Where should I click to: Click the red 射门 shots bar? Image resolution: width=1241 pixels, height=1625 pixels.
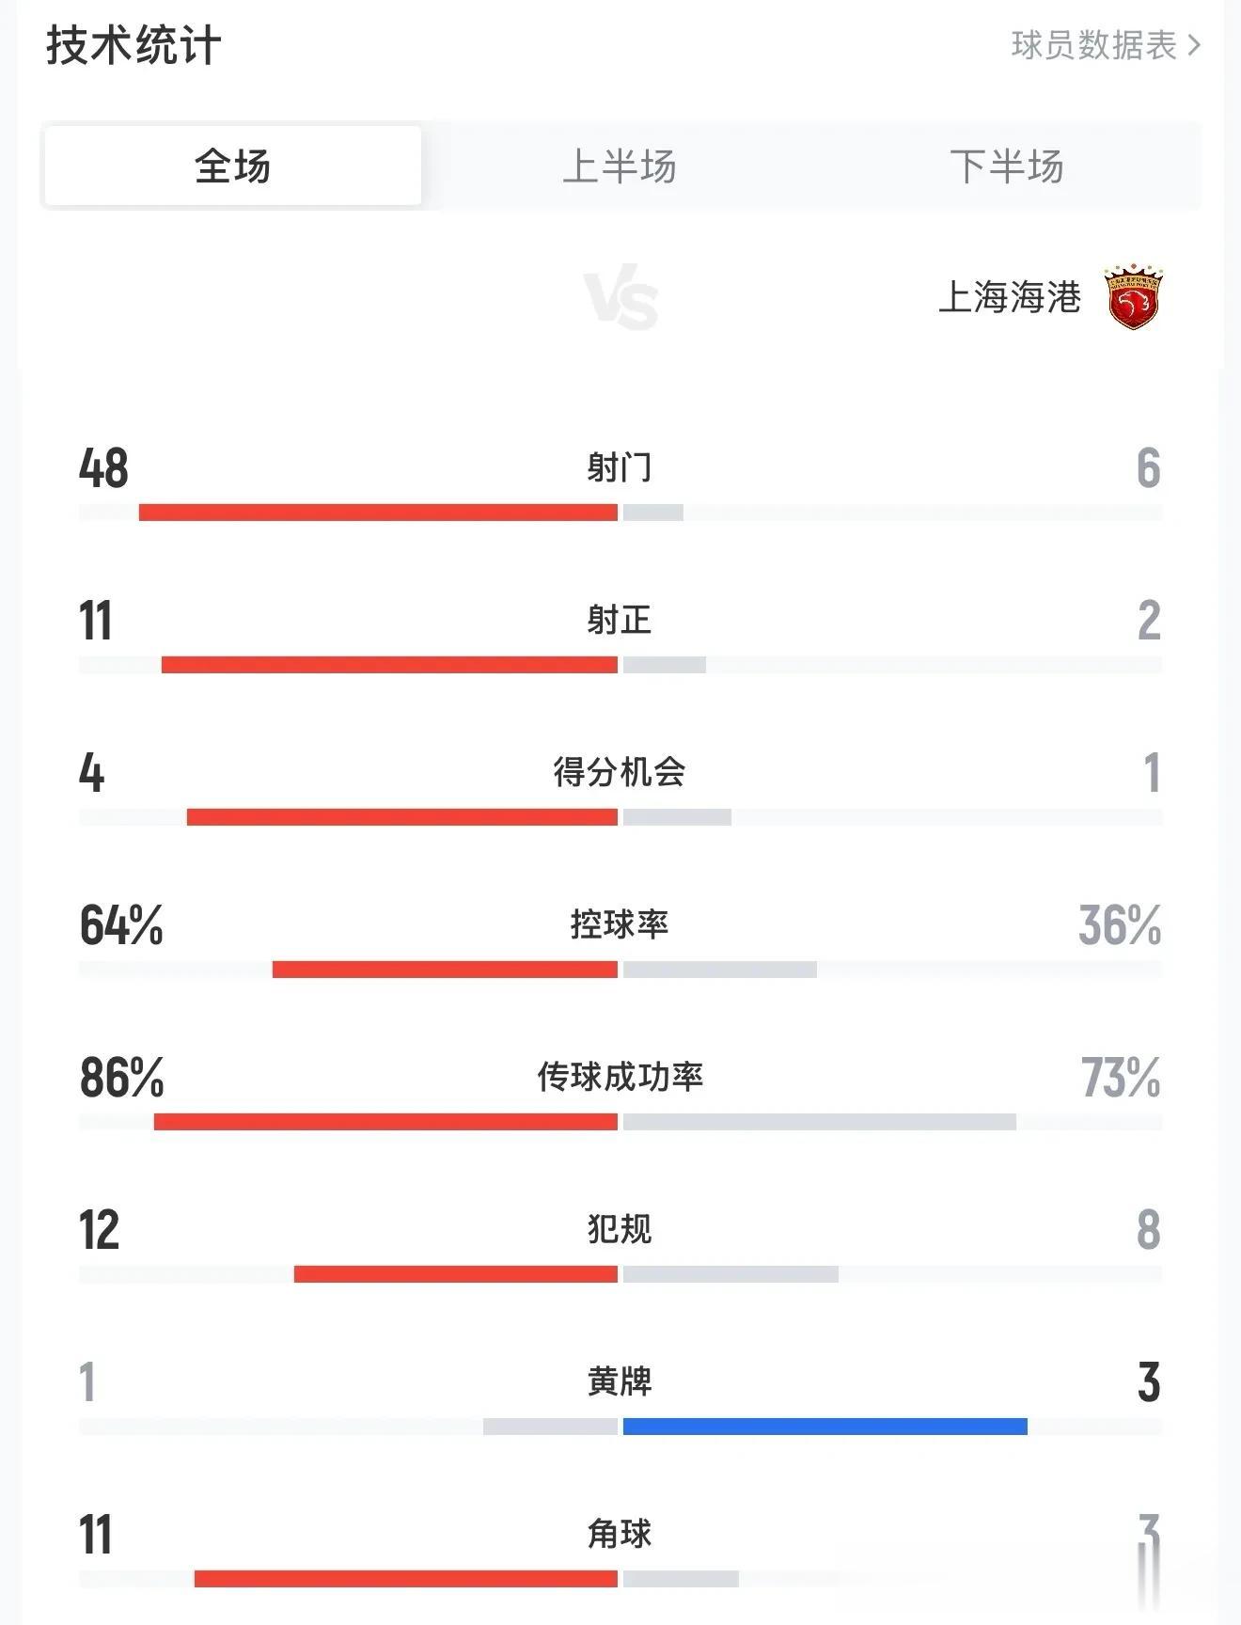(378, 513)
